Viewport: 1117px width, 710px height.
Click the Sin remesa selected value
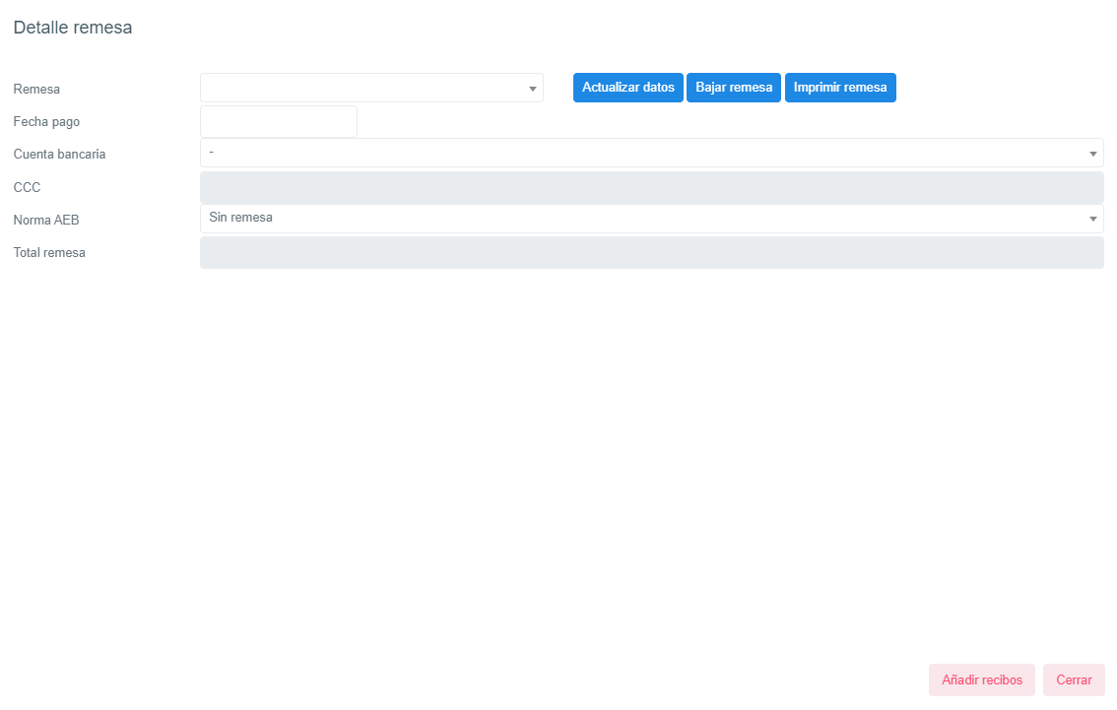pyautogui.click(x=241, y=218)
